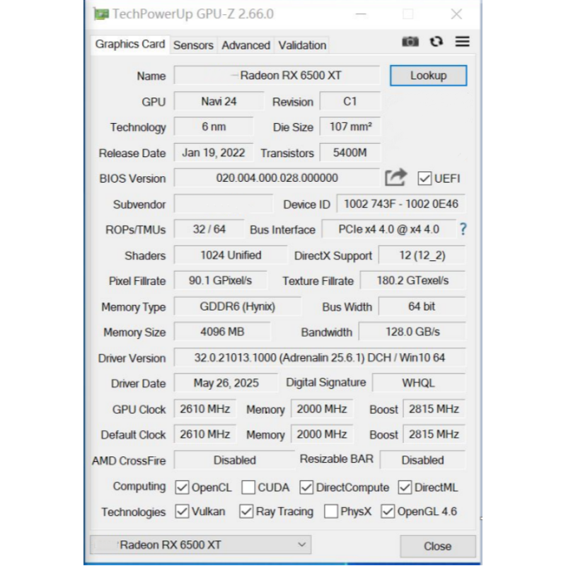Click the Memory value in the Default Clock row
566x566 pixels.
(x=322, y=434)
